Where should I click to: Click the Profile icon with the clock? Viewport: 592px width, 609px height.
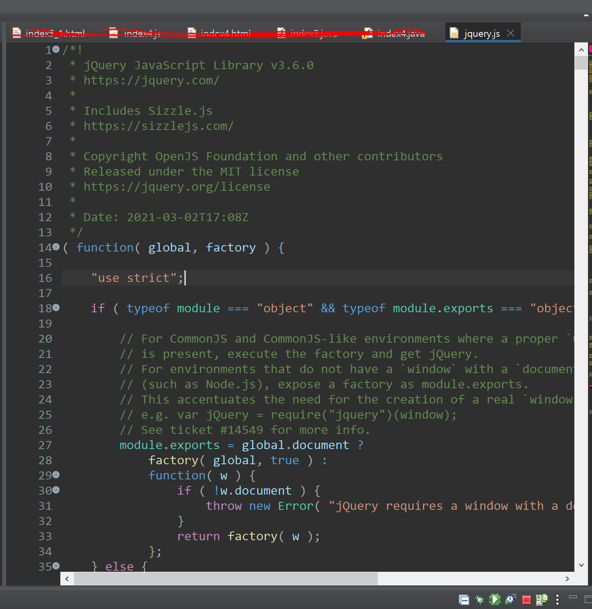pos(510,599)
